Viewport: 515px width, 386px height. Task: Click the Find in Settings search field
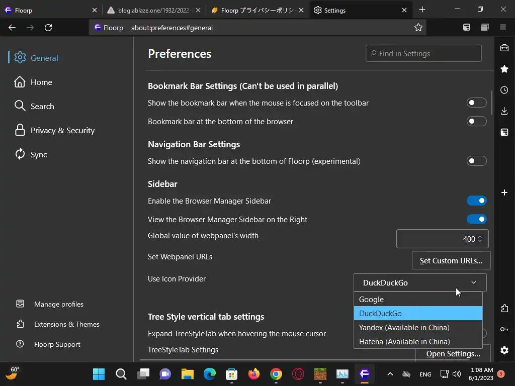click(423, 53)
